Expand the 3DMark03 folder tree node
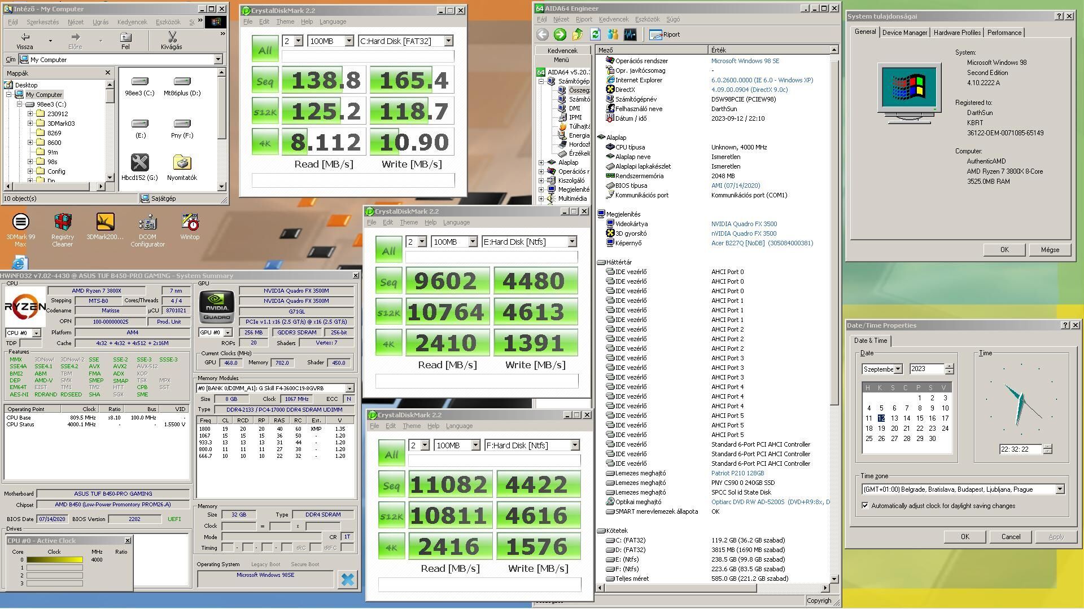The height and width of the screenshot is (609, 1084). click(30, 123)
